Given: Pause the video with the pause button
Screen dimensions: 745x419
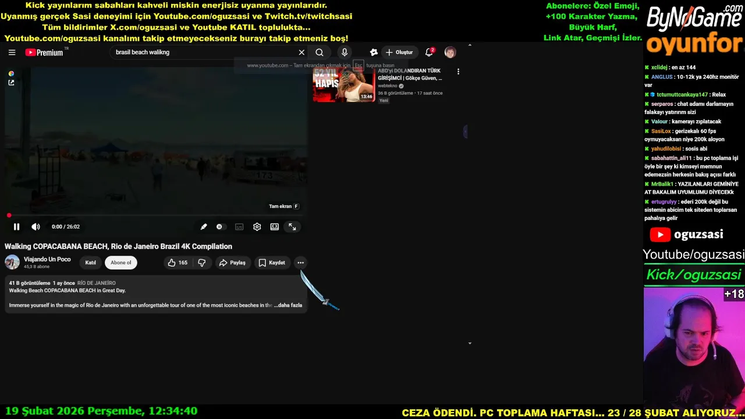Looking at the screenshot, I should (x=16, y=227).
